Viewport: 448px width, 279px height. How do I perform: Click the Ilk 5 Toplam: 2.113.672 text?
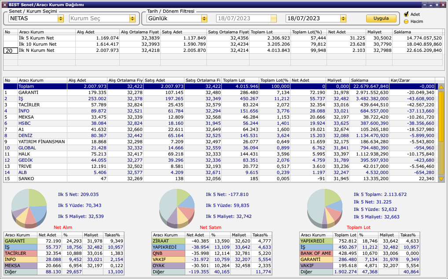tap(380, 195)
